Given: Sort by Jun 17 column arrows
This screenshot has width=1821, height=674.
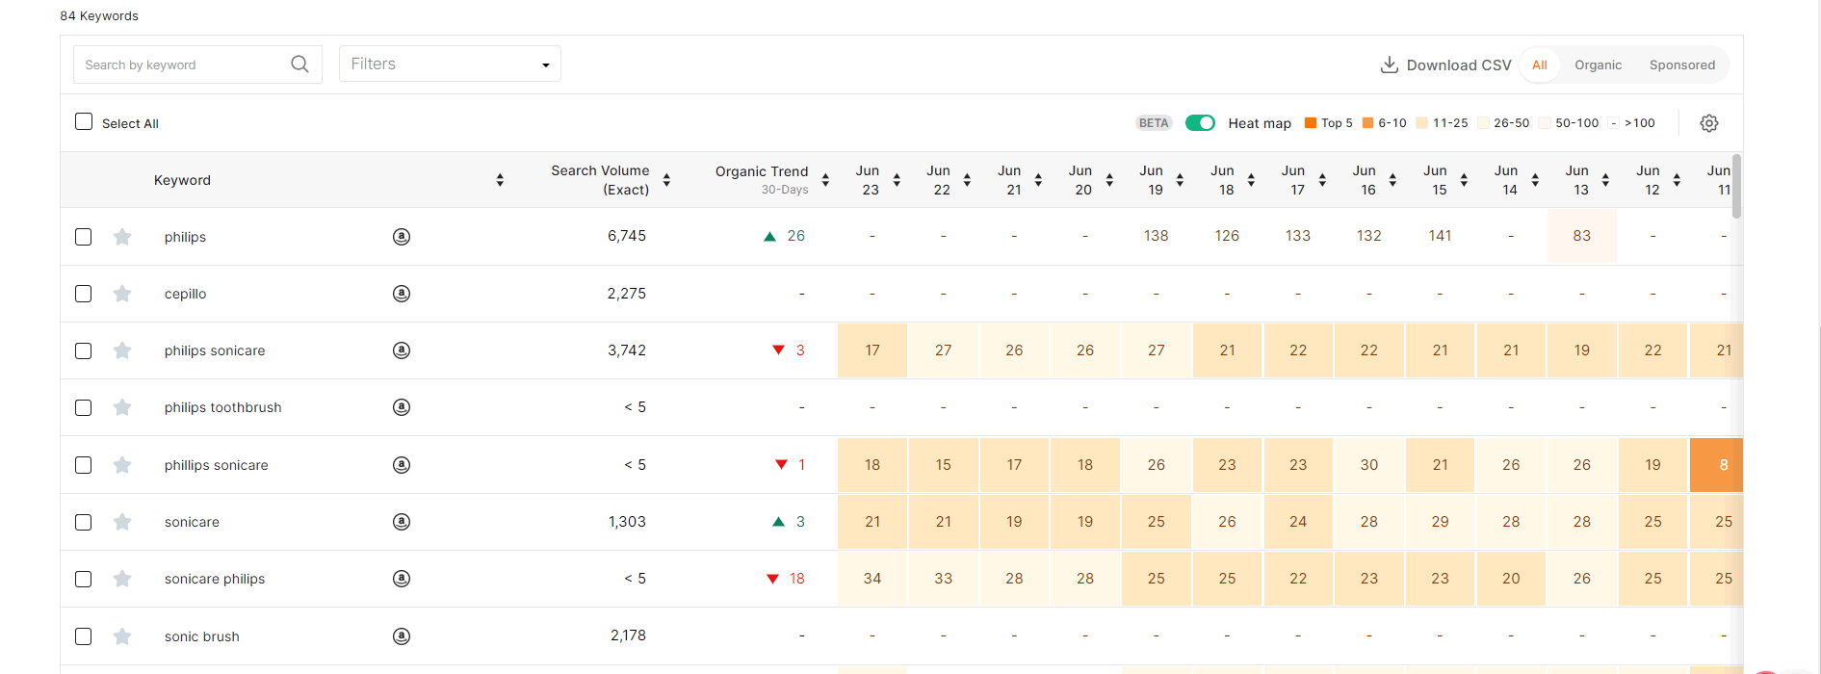Looking at the screenshot, I should click(x=1322, y=180).
